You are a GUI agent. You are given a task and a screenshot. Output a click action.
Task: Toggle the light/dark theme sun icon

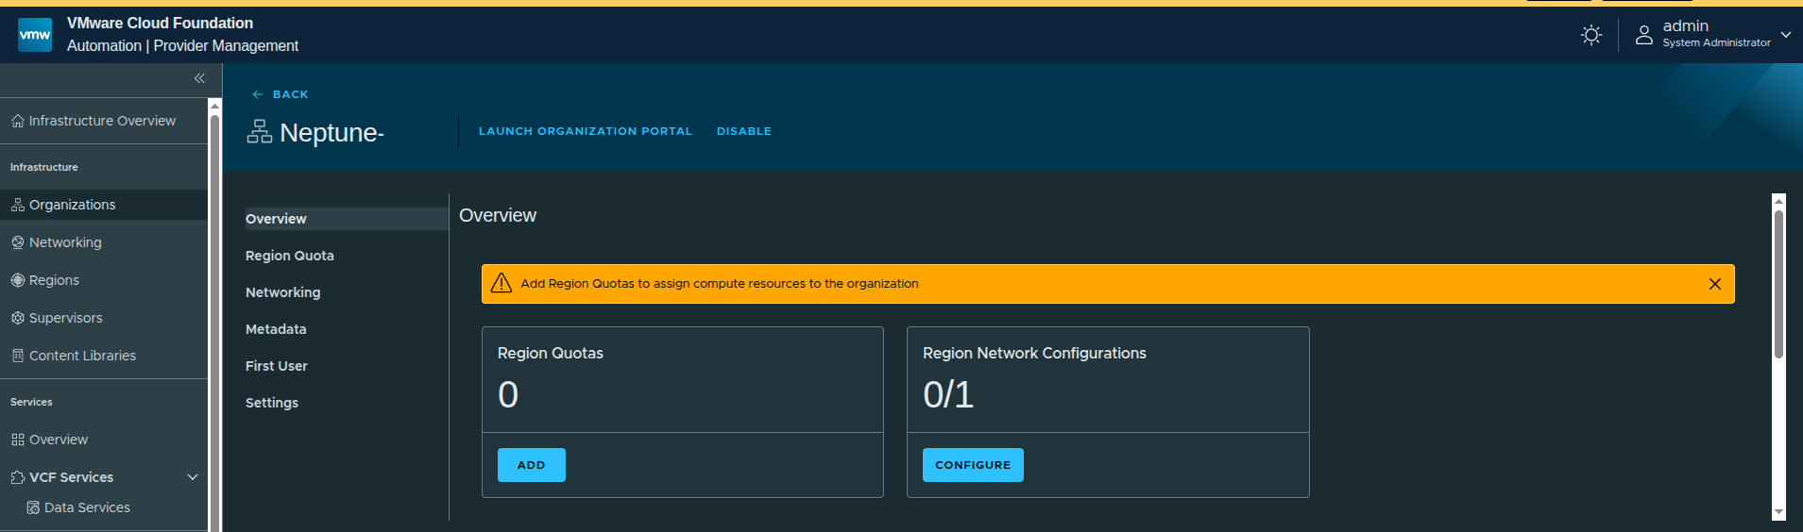1591,35
